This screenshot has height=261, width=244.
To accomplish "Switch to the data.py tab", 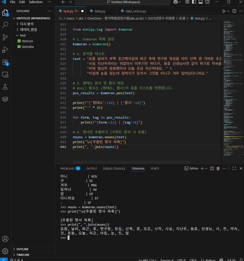I will [x=99, y=11].
